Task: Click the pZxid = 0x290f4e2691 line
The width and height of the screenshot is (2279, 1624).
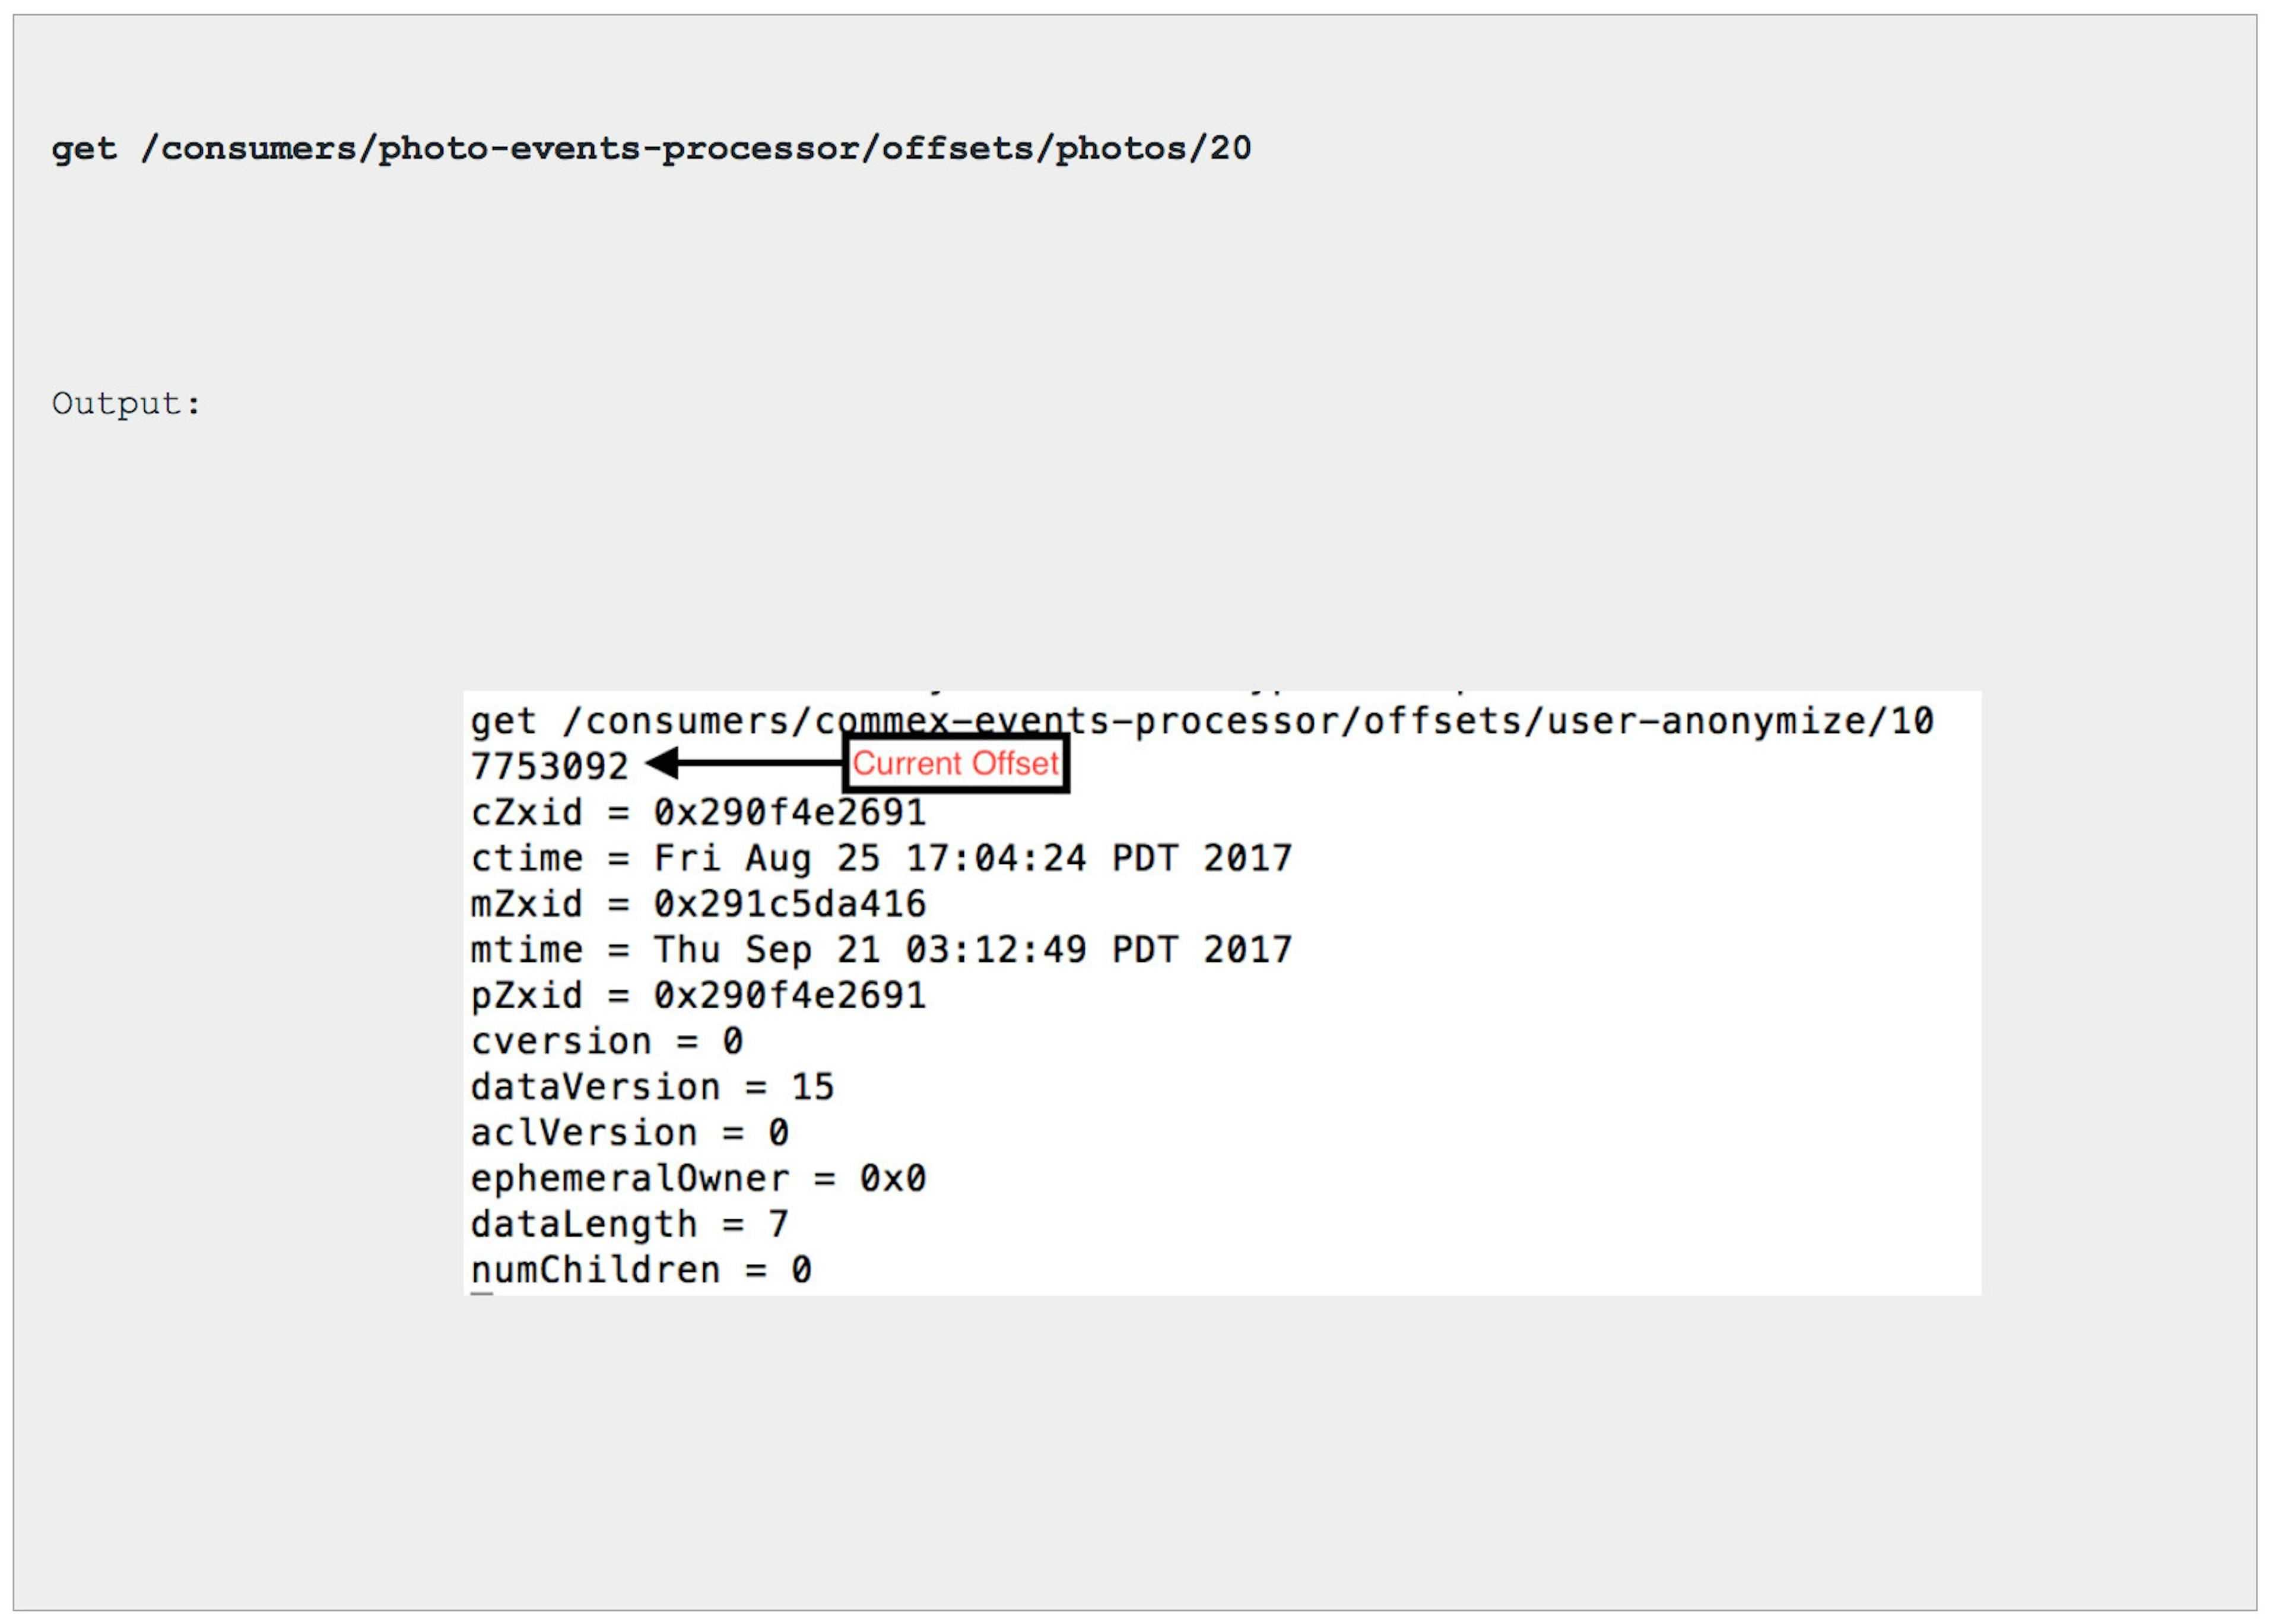Action: pos(698,996)
